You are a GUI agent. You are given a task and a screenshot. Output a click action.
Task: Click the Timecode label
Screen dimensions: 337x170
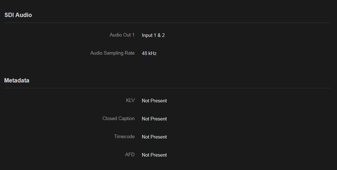click(x=124, y=137)
